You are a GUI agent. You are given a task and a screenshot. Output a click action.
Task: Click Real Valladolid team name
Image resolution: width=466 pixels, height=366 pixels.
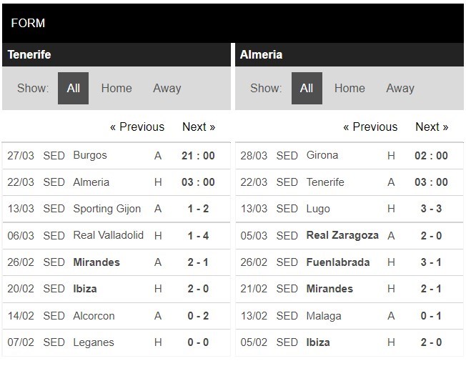108,235
